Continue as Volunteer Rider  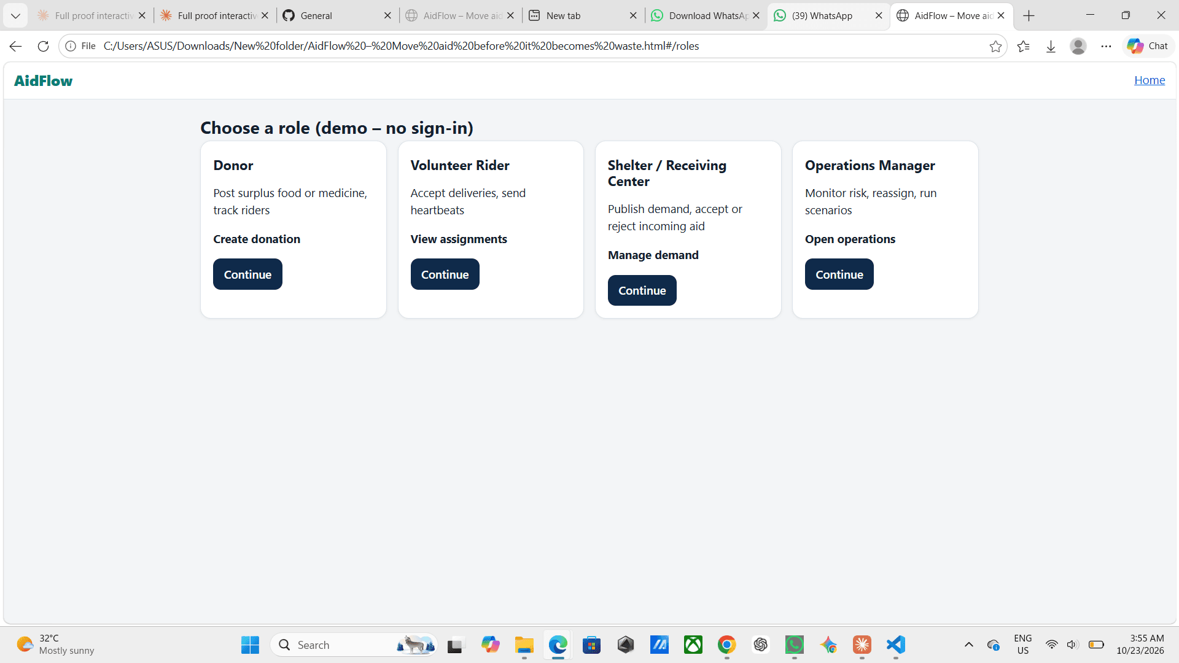445,274
